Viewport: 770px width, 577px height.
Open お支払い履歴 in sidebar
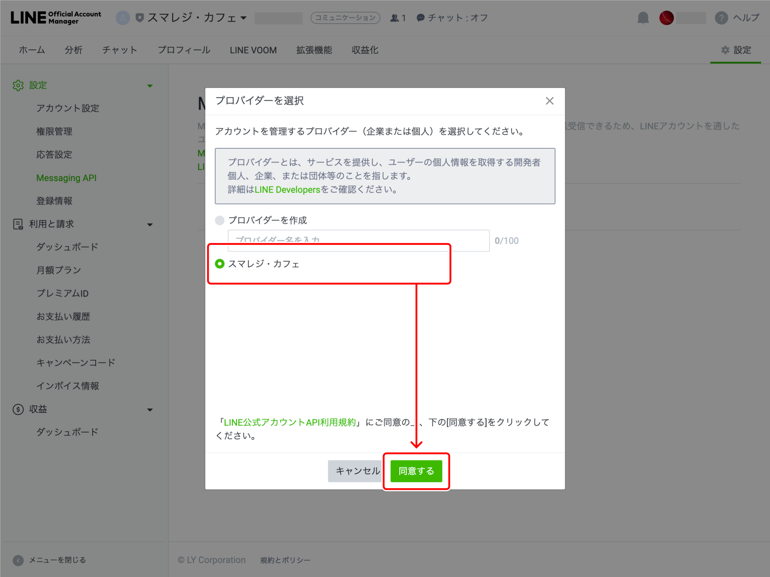pos(63,316)
